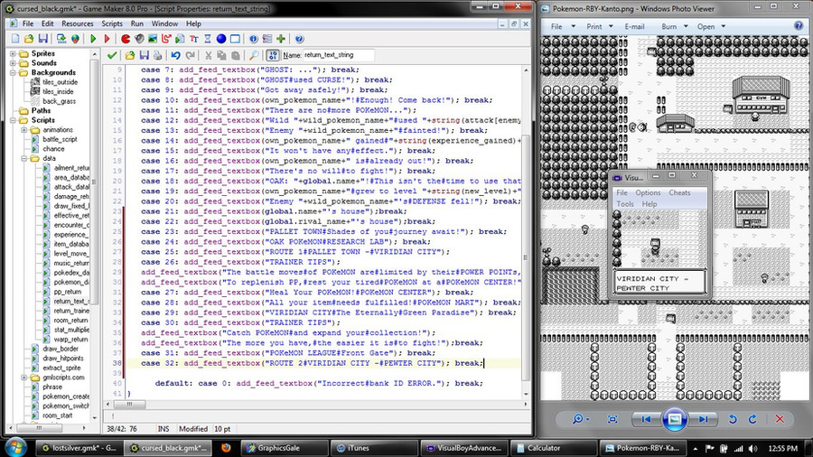Screen dimensions: 813x457
Task: Create a script from main toolbar icon
Action: tap(180, 39)
